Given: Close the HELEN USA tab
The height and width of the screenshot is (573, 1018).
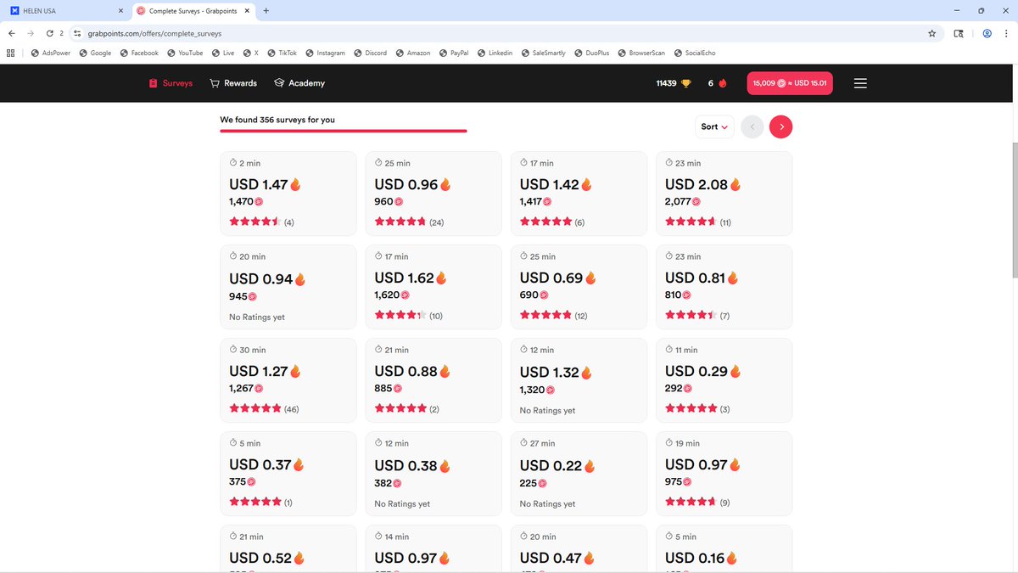Looking at the screenshot, I should coord(120,11).
